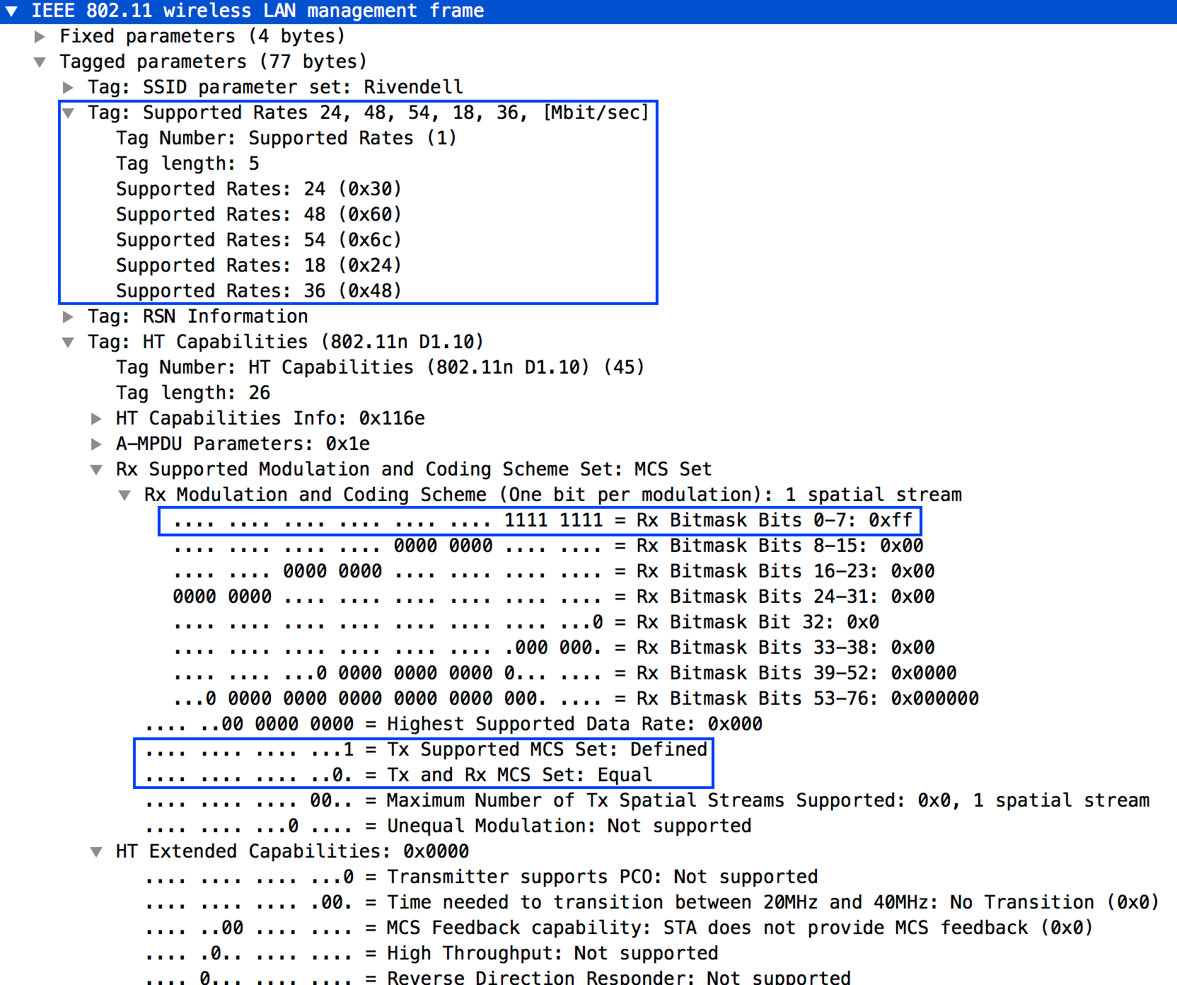Expand the RSN Information tag
1177x985 pixels.
(68, 317)
